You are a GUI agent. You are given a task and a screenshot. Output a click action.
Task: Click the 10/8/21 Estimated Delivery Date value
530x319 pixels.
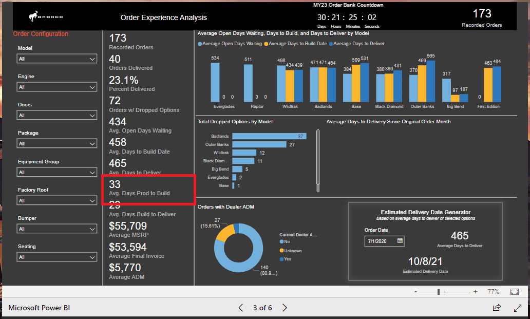[425, 261]
